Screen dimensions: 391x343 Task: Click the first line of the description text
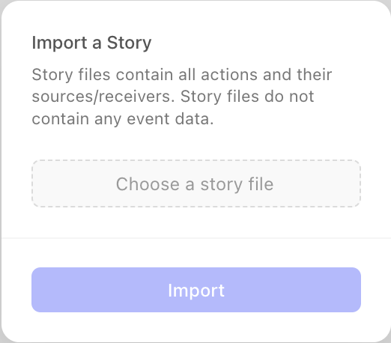tap(182, 75)
